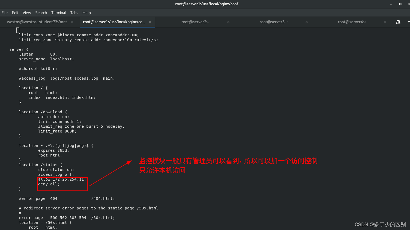Click the 'server {' line
410x230 pixels.
[19, 49]
